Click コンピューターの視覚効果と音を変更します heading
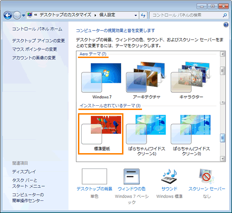Screen dimensions: 232x213 coord(116,31)
